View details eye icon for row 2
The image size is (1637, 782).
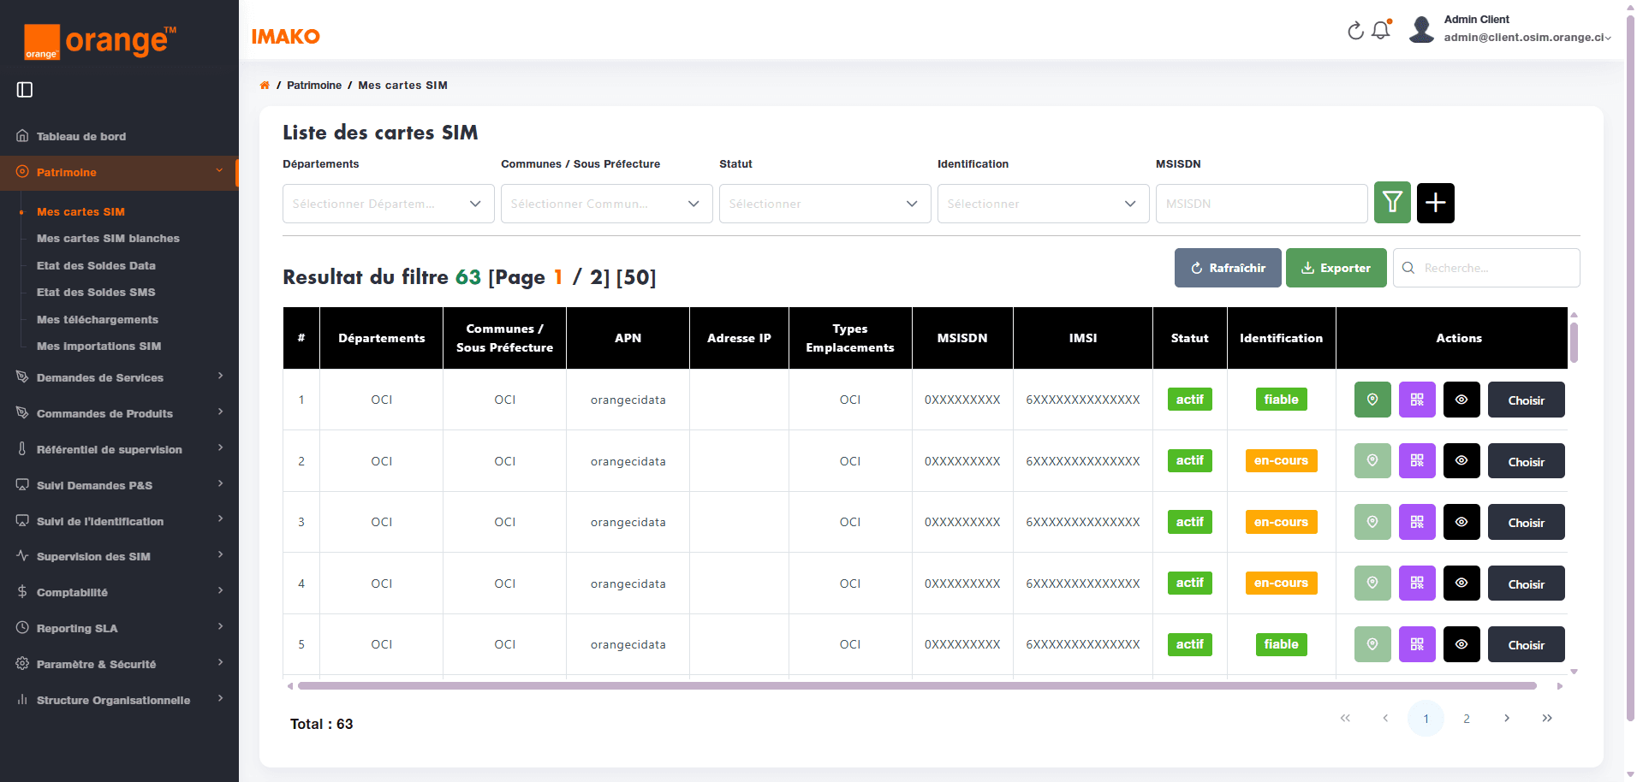1461,461
